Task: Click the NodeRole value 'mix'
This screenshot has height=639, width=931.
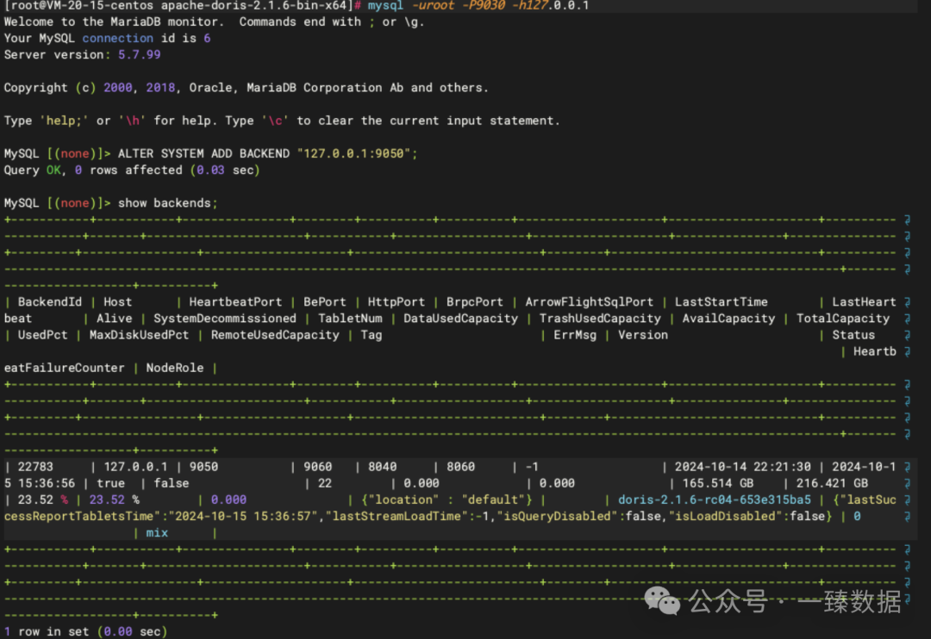Action: (157, 533)
